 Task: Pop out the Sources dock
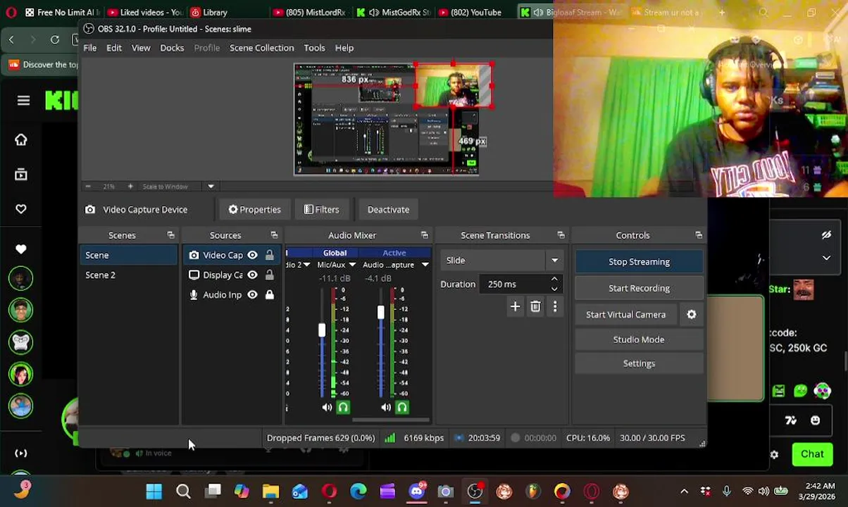(274, 235)
